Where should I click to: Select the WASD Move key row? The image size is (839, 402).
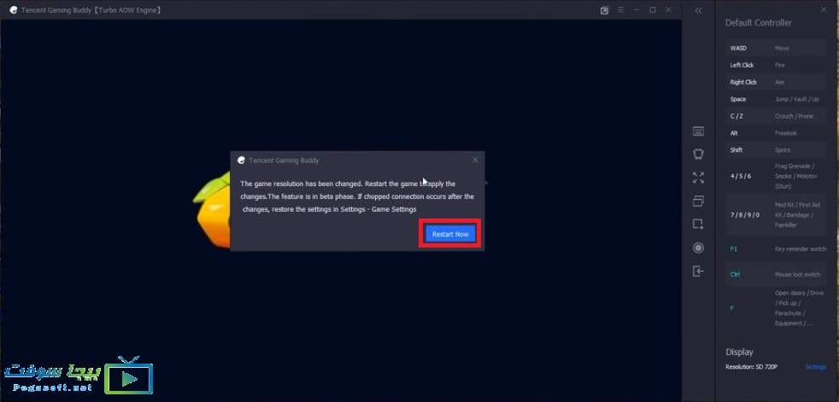point(776,48)
